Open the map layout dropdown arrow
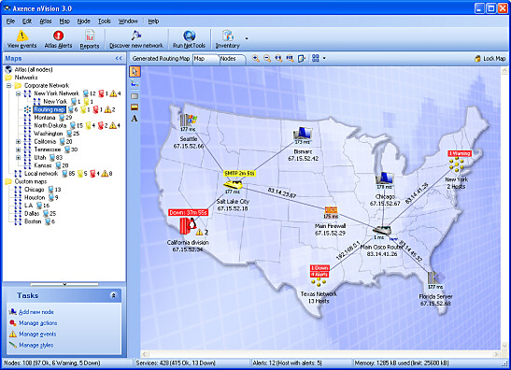Viewport: 511px width, 370px height. coord(324,59)
